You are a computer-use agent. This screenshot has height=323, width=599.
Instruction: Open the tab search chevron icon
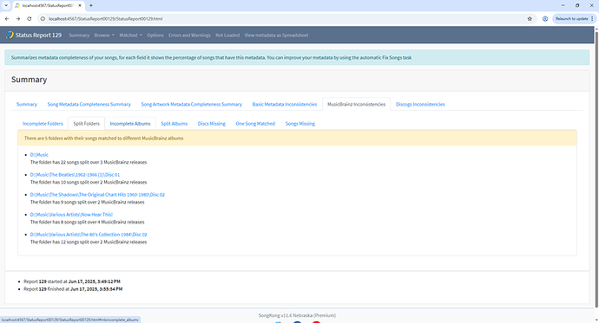[x=6, y=5]
